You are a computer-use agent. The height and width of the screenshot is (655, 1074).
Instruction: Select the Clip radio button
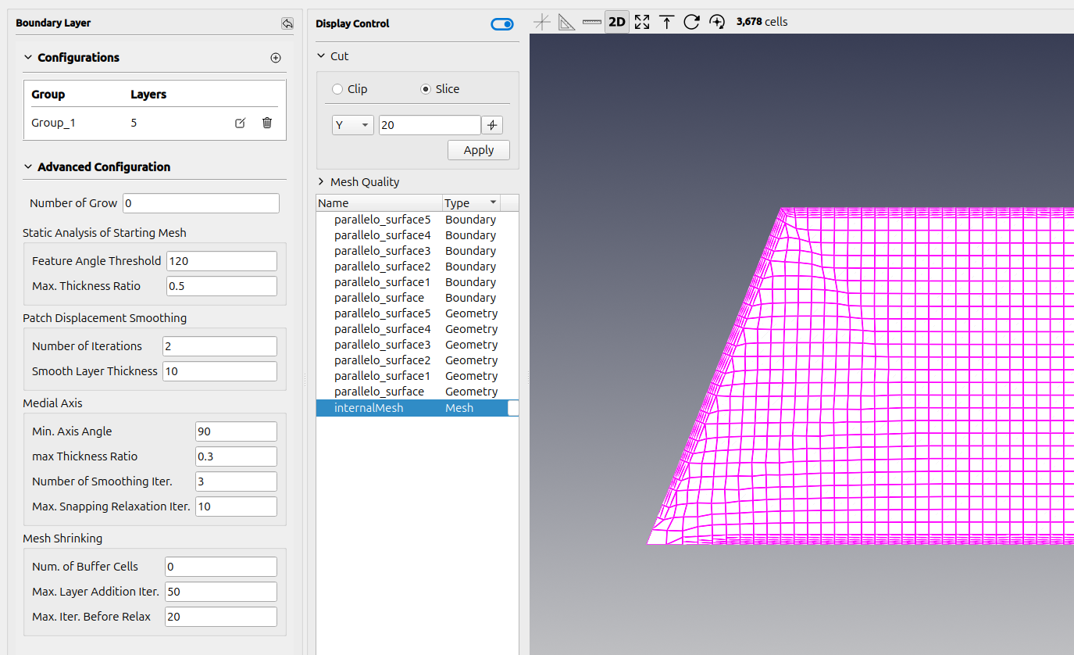pyautogui.click(x=337, y=89)
